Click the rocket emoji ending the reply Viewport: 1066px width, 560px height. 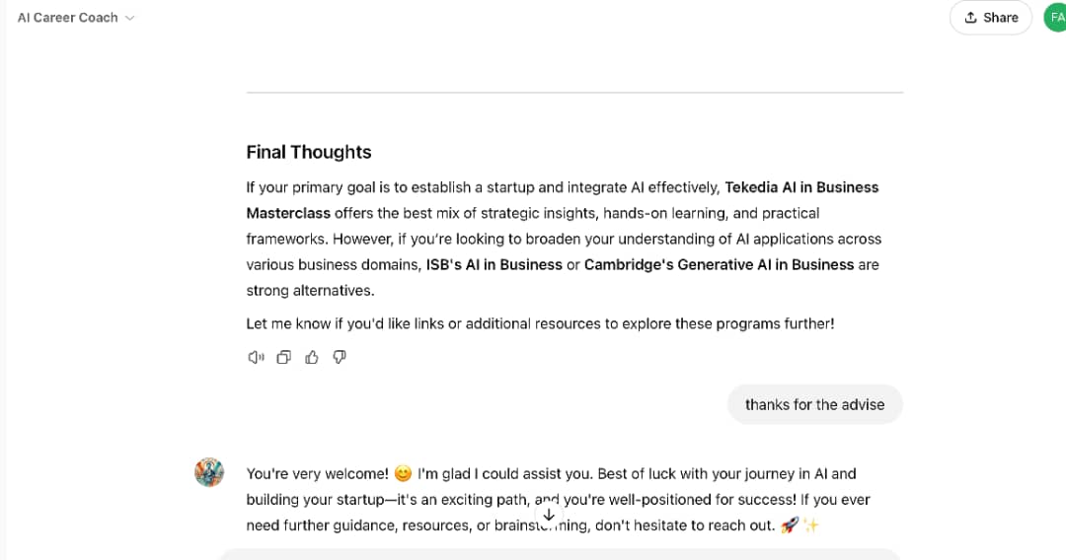(x=789, y=525)
